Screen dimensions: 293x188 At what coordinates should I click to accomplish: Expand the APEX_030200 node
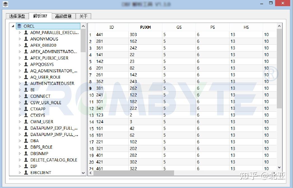click(20, 45)
